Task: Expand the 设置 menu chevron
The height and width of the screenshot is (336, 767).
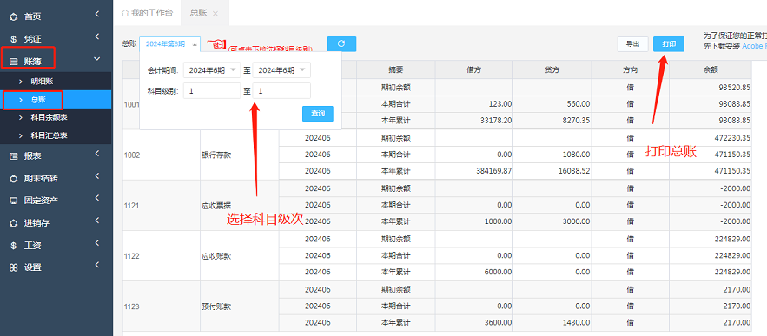Action: click(97, 265)
